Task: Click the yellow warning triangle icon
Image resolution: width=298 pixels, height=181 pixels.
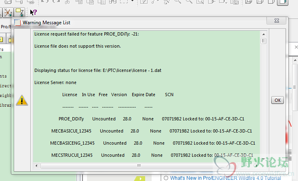Action: coord(22,100)
